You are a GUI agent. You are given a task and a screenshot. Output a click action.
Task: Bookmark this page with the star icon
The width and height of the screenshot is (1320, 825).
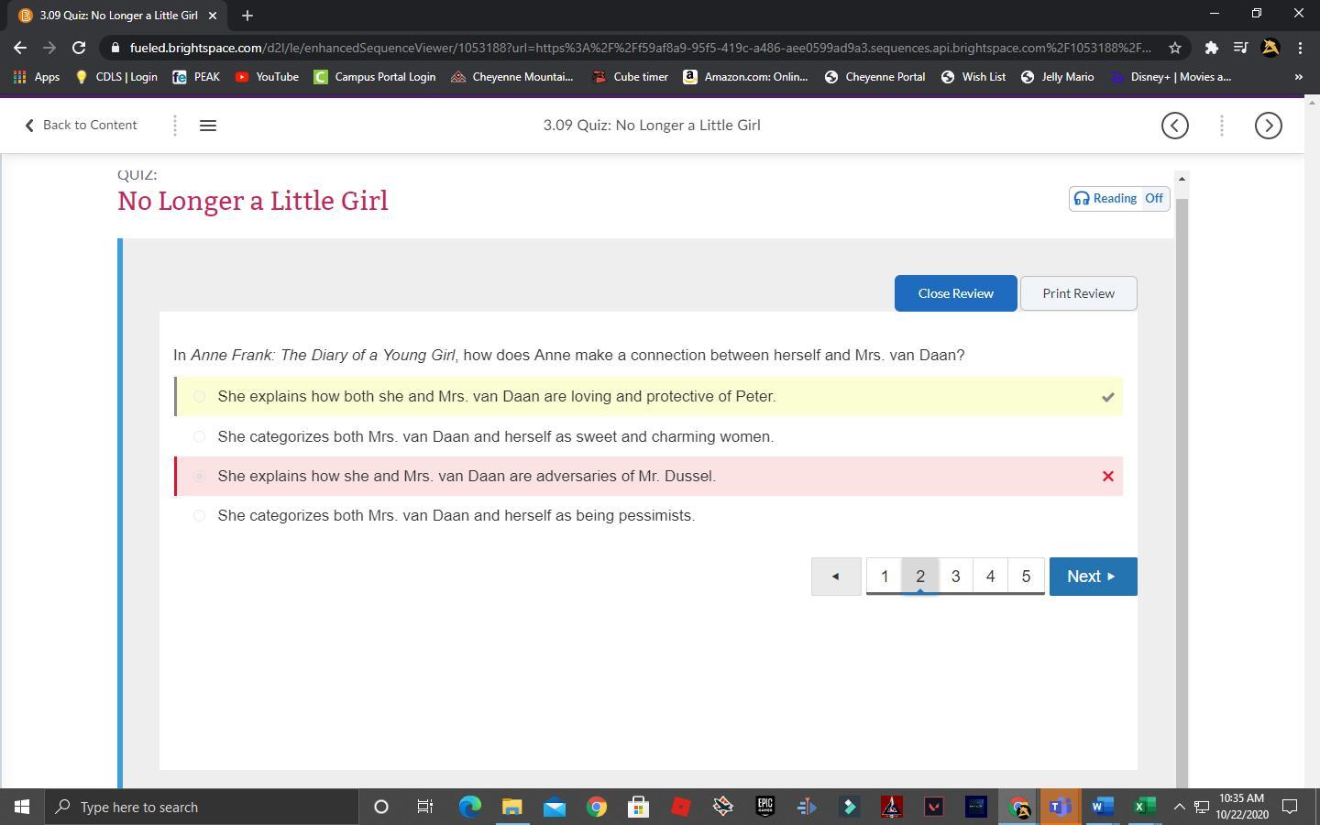pyautogui.click(x=1174, y=48)
